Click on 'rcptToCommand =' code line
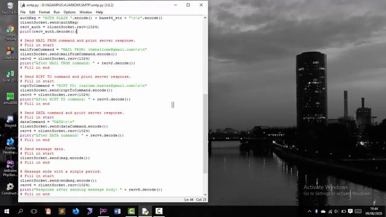The image size is (386, 217). [83, 86]
